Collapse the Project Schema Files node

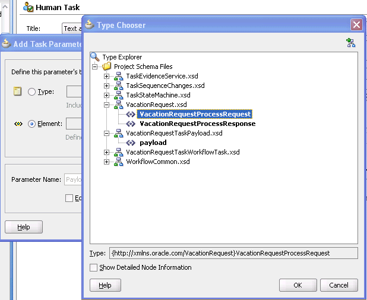pyautogui.click(x=94, y=67)
